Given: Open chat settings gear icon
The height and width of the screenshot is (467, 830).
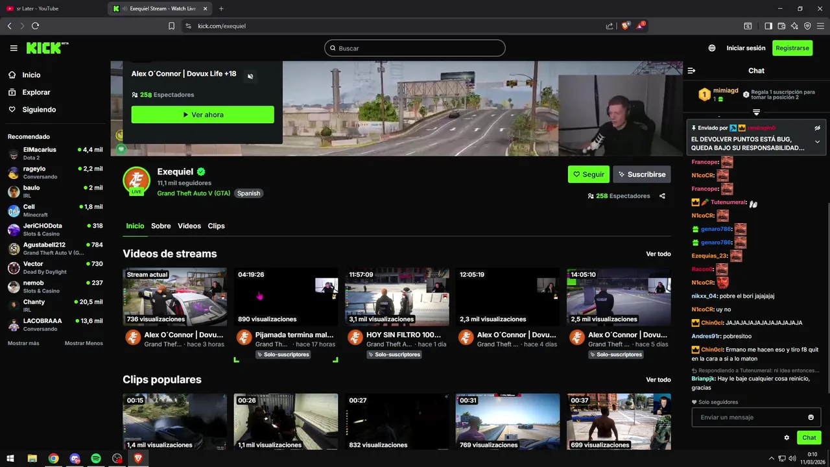Looking at the screenshot, I should [787, 438].
